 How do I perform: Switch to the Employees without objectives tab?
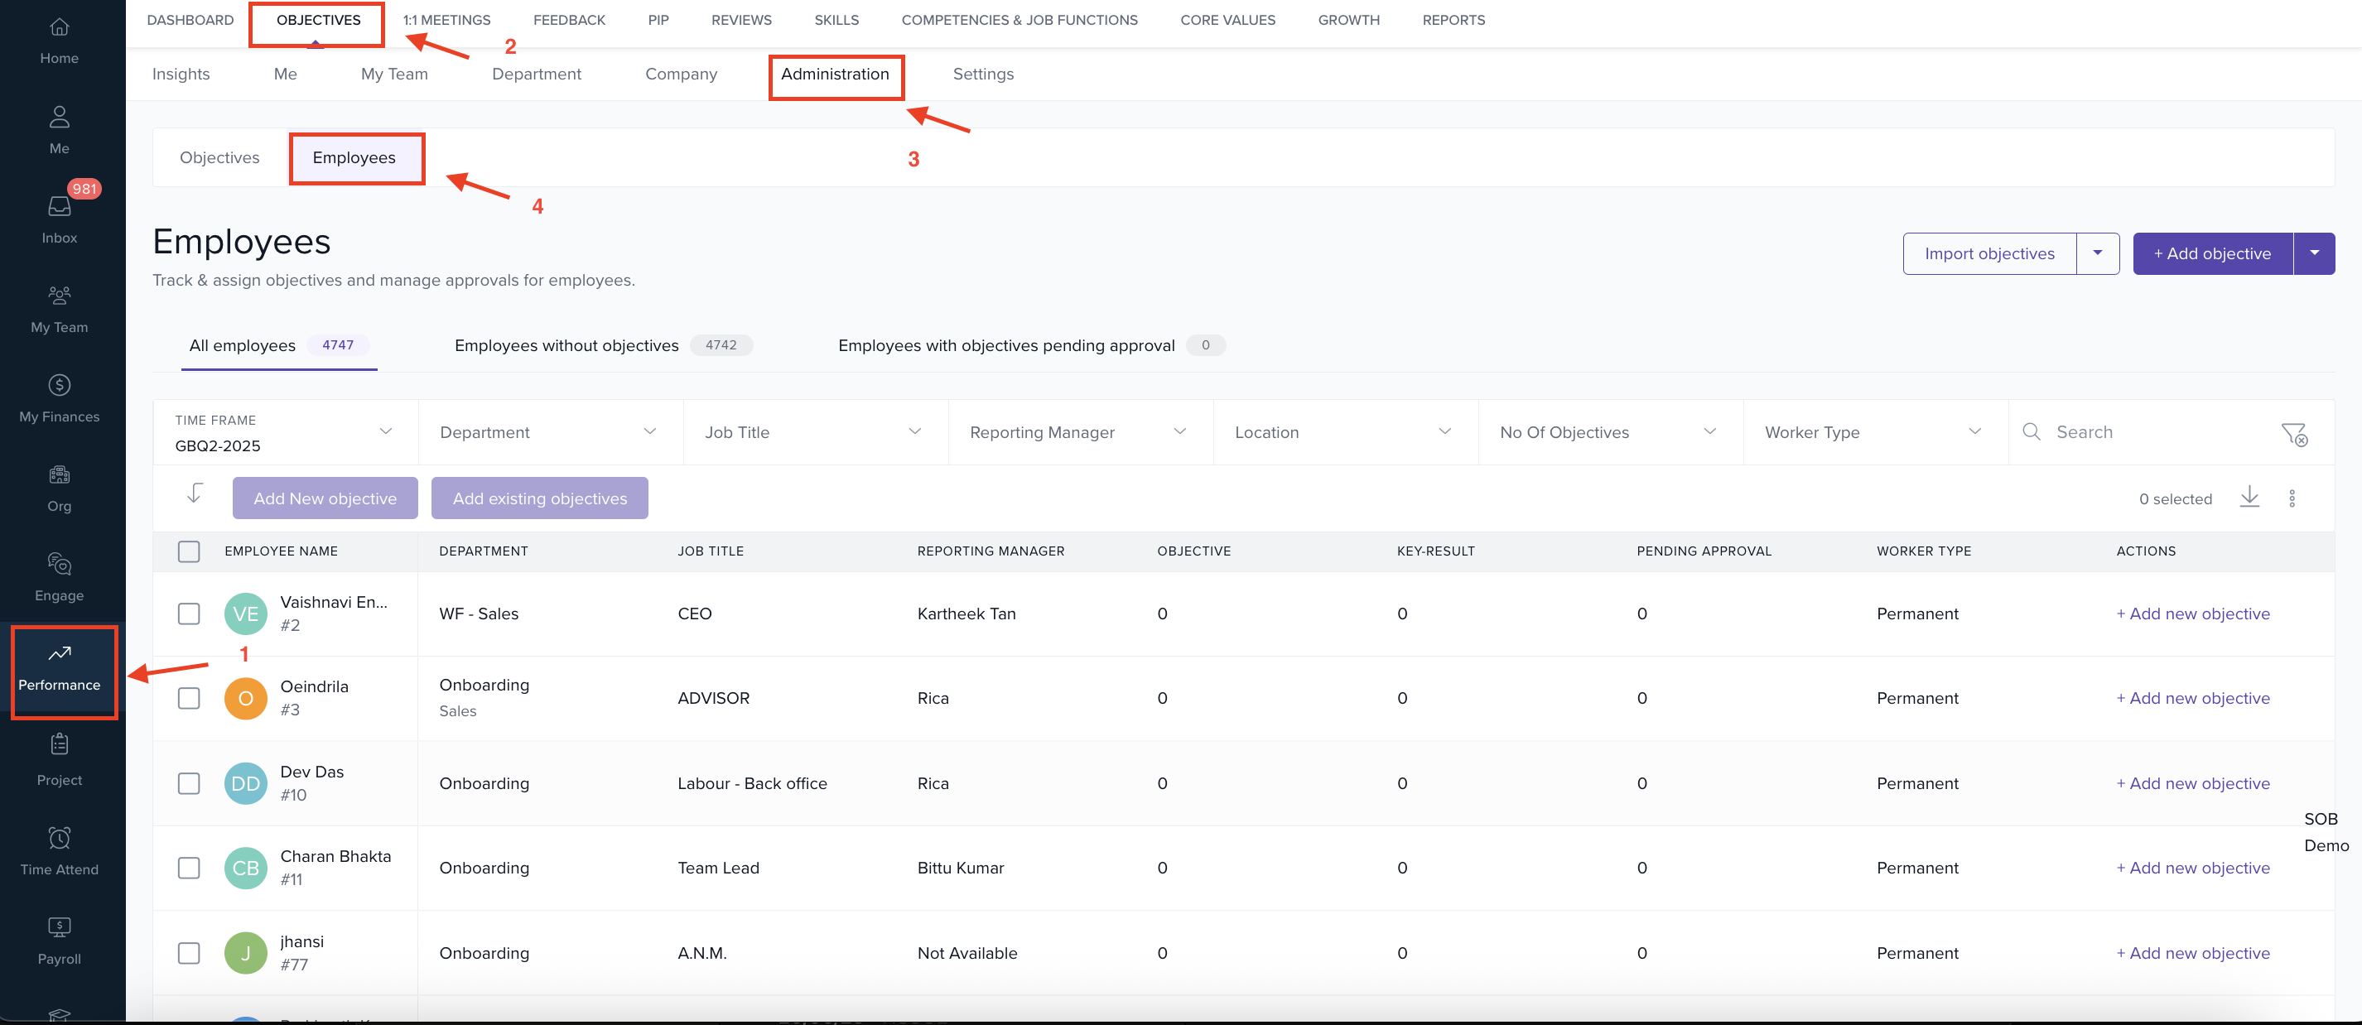[566, 345]
